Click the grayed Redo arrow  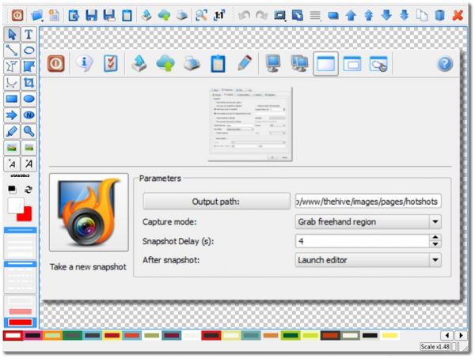[262, 15]
